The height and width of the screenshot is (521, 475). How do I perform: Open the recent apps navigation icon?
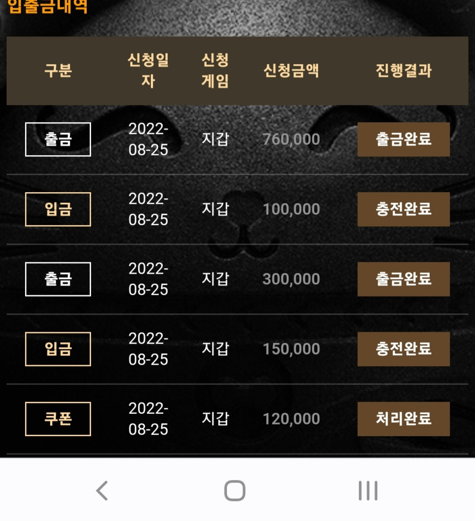pos(368,490)
